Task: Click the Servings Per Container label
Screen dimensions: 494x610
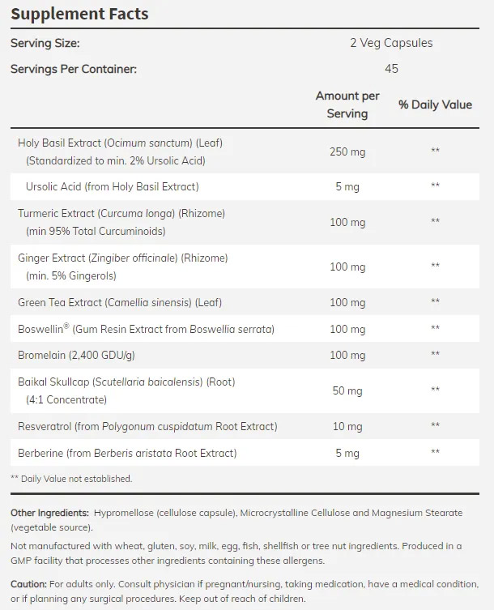Action: [x=73, y=69]
